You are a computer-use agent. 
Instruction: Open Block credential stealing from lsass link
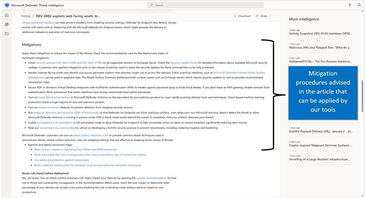88,165
